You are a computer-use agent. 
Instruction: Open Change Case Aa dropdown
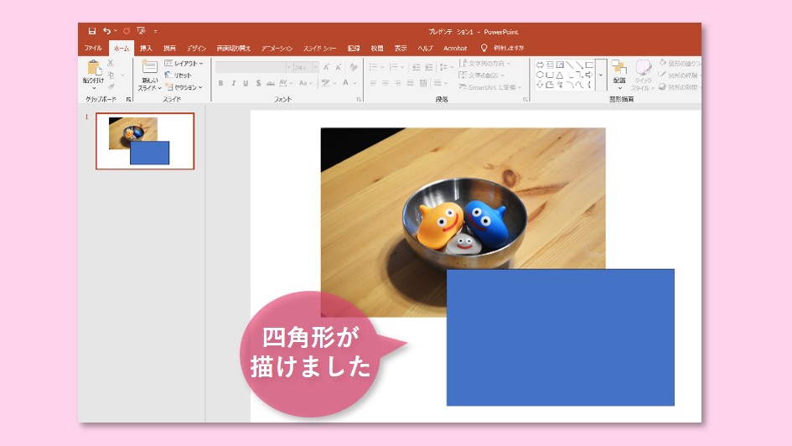click(x=306, y=83)
